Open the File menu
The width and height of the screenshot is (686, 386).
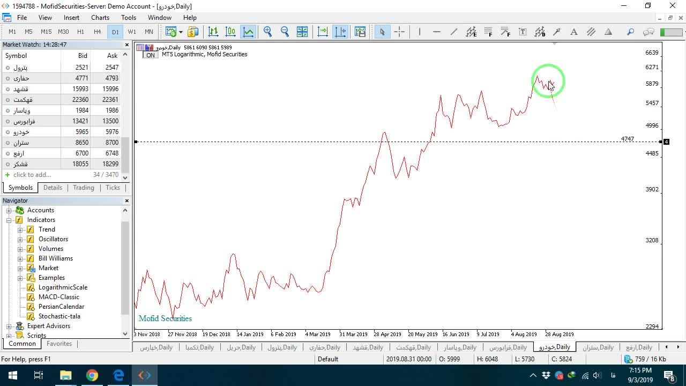(22, 17)
